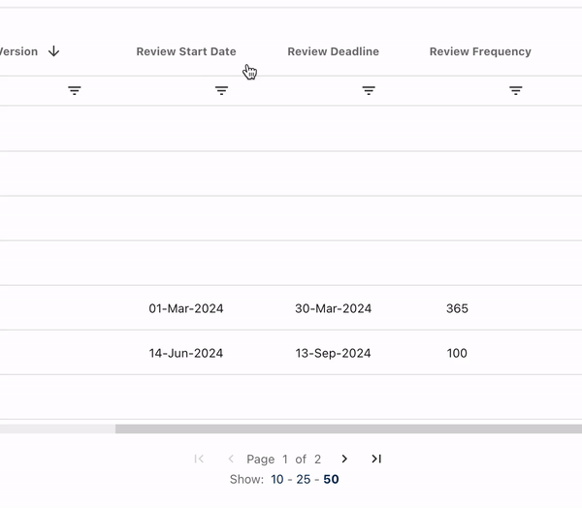The width and height of the screenshot is (582, 508).
Task: Open the Review Deadline filter icon
Action: pyautogui.click(x=369, y=90)
